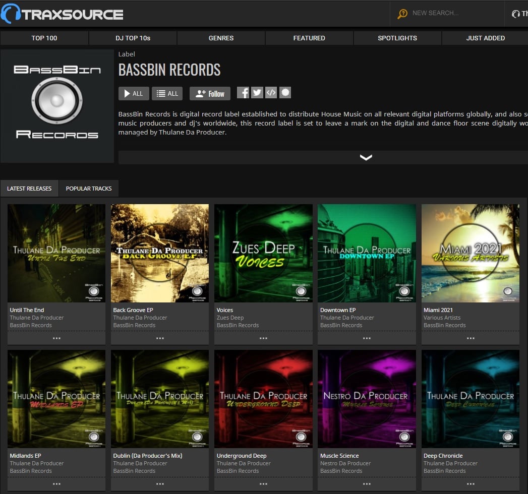The height and width of the screenshot is (494, 528).
Task: Open the Downtown EP title link
Action: click(x=338, y=310)
